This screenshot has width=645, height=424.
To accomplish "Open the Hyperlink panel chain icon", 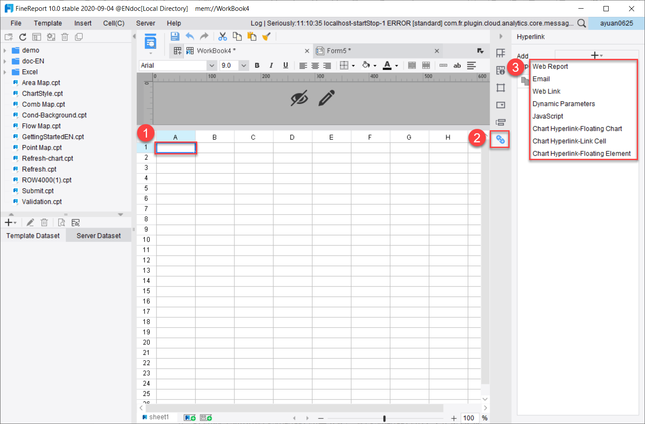I will click(500, 139).
